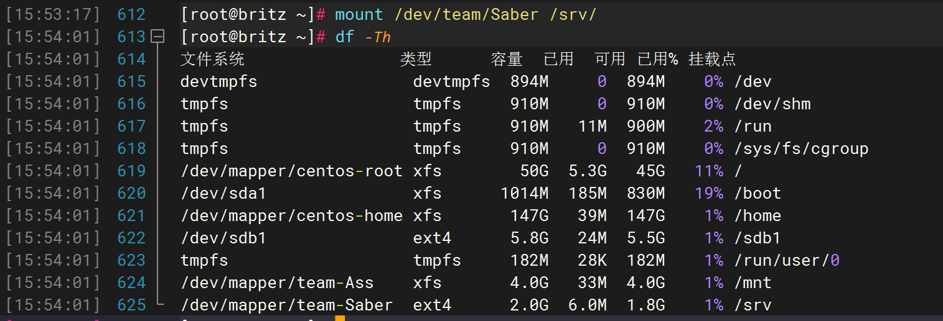
Task: Select the 'df' command on line 613
Action: coord(344,37)
